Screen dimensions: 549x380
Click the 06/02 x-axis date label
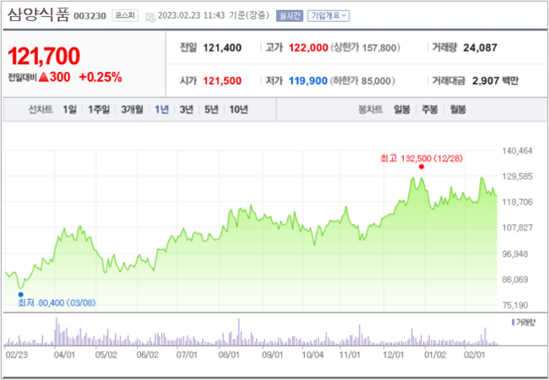pos(148,355)
